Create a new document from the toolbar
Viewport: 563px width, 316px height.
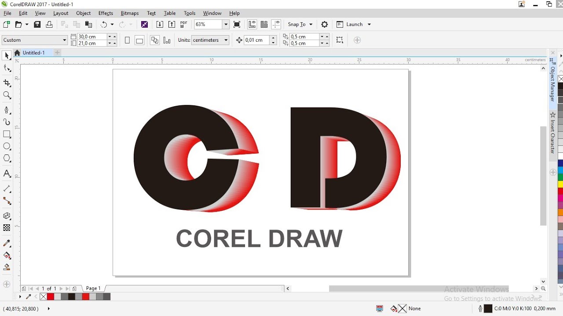pyautogui.click(x=7, y=25)
